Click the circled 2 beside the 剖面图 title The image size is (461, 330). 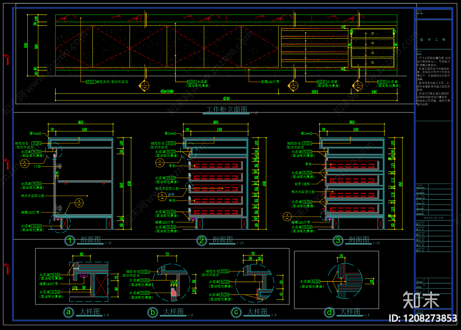click(202, 240)
